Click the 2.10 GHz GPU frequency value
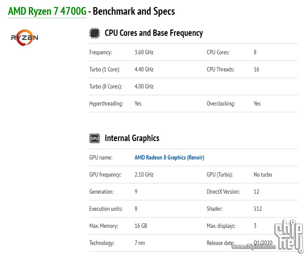The image size is (308, 258). (144, 175)
